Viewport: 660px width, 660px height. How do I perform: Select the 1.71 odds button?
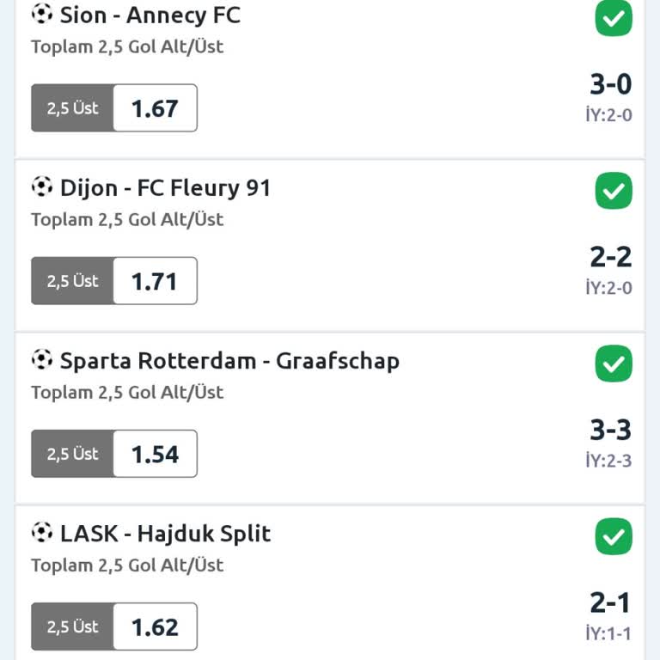coord(155,281)
